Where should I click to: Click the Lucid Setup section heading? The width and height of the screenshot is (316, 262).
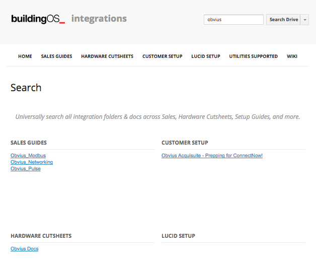[178, 236]
